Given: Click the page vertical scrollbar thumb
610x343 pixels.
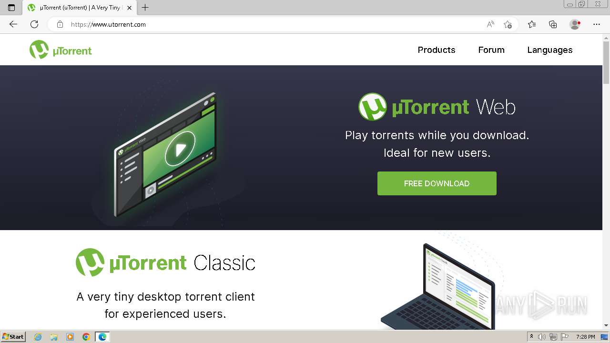Looking at the screenshot, I should 606,62.
